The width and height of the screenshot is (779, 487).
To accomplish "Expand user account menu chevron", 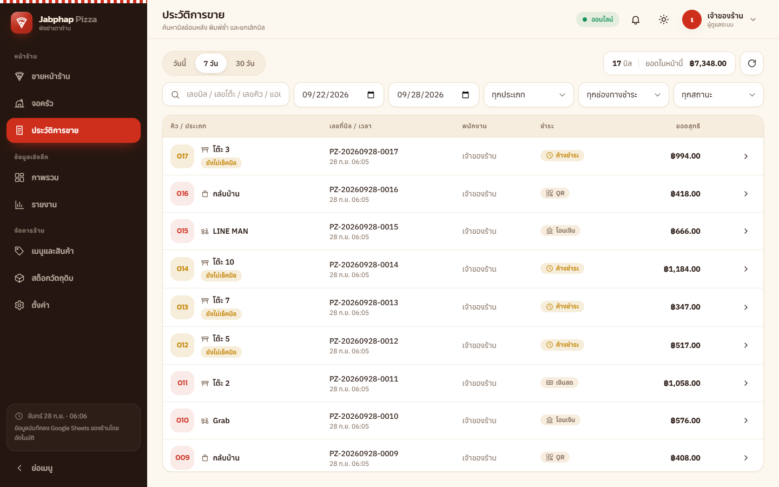I will 753,19.
